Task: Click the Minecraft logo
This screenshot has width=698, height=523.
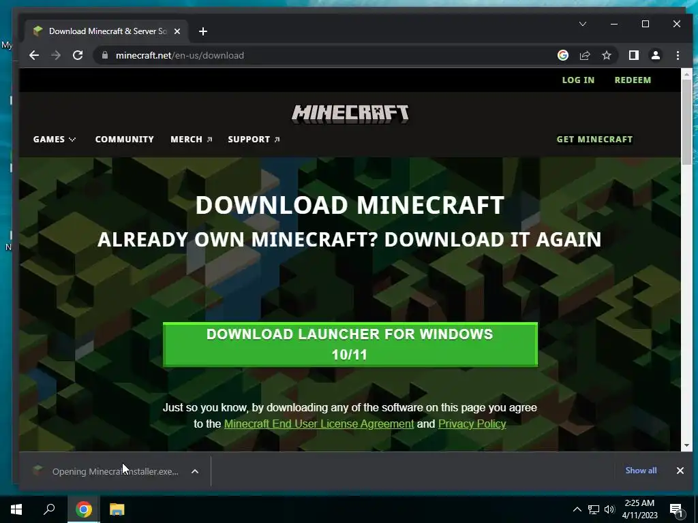Action: pyautogui.click(x=350, y=114)
